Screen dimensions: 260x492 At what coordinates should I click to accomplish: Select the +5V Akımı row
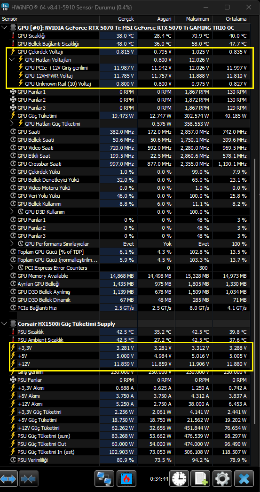pos(125,396)
